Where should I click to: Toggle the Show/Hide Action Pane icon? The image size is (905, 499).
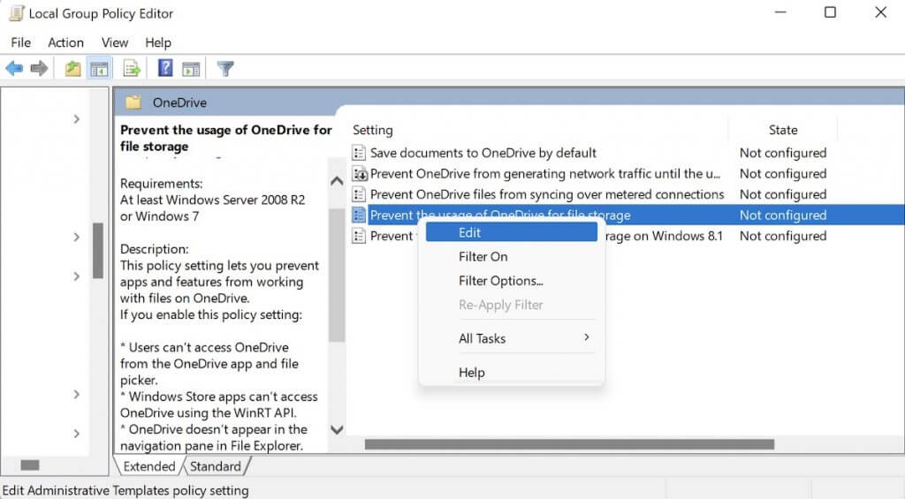point(191,69)
